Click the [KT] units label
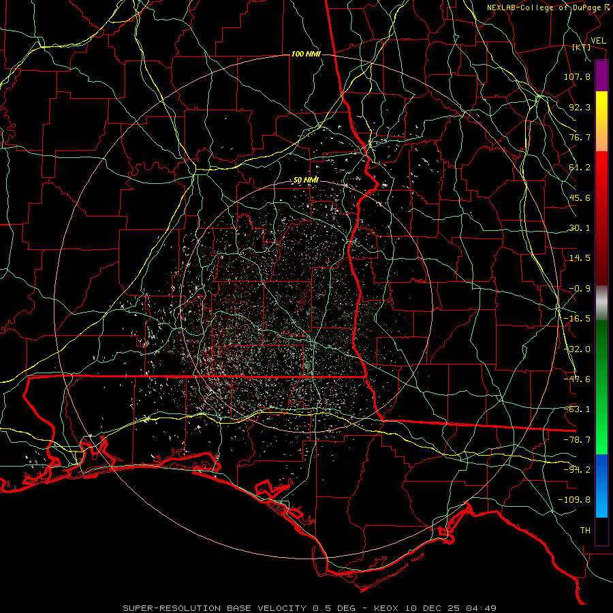This screenshot has height=613, width=613. tap(582, 47)
